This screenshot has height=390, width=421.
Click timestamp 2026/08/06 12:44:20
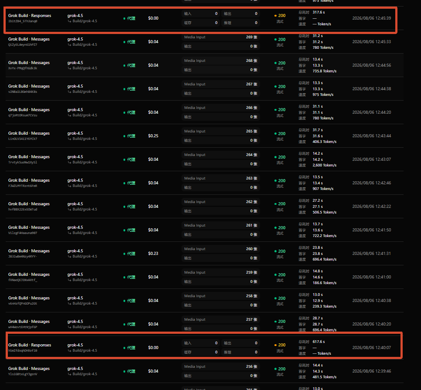coord(371,112)
